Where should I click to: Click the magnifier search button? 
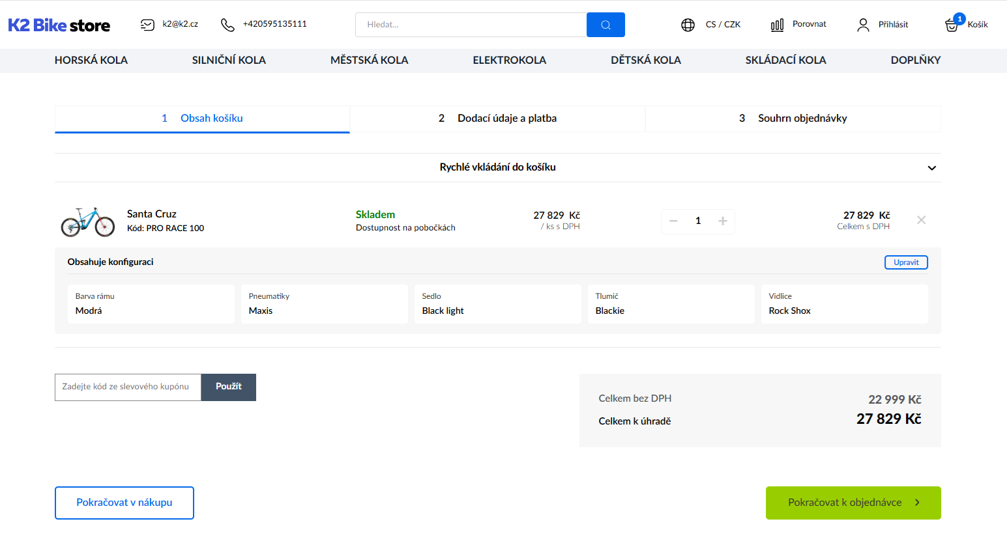pos(606,25)
